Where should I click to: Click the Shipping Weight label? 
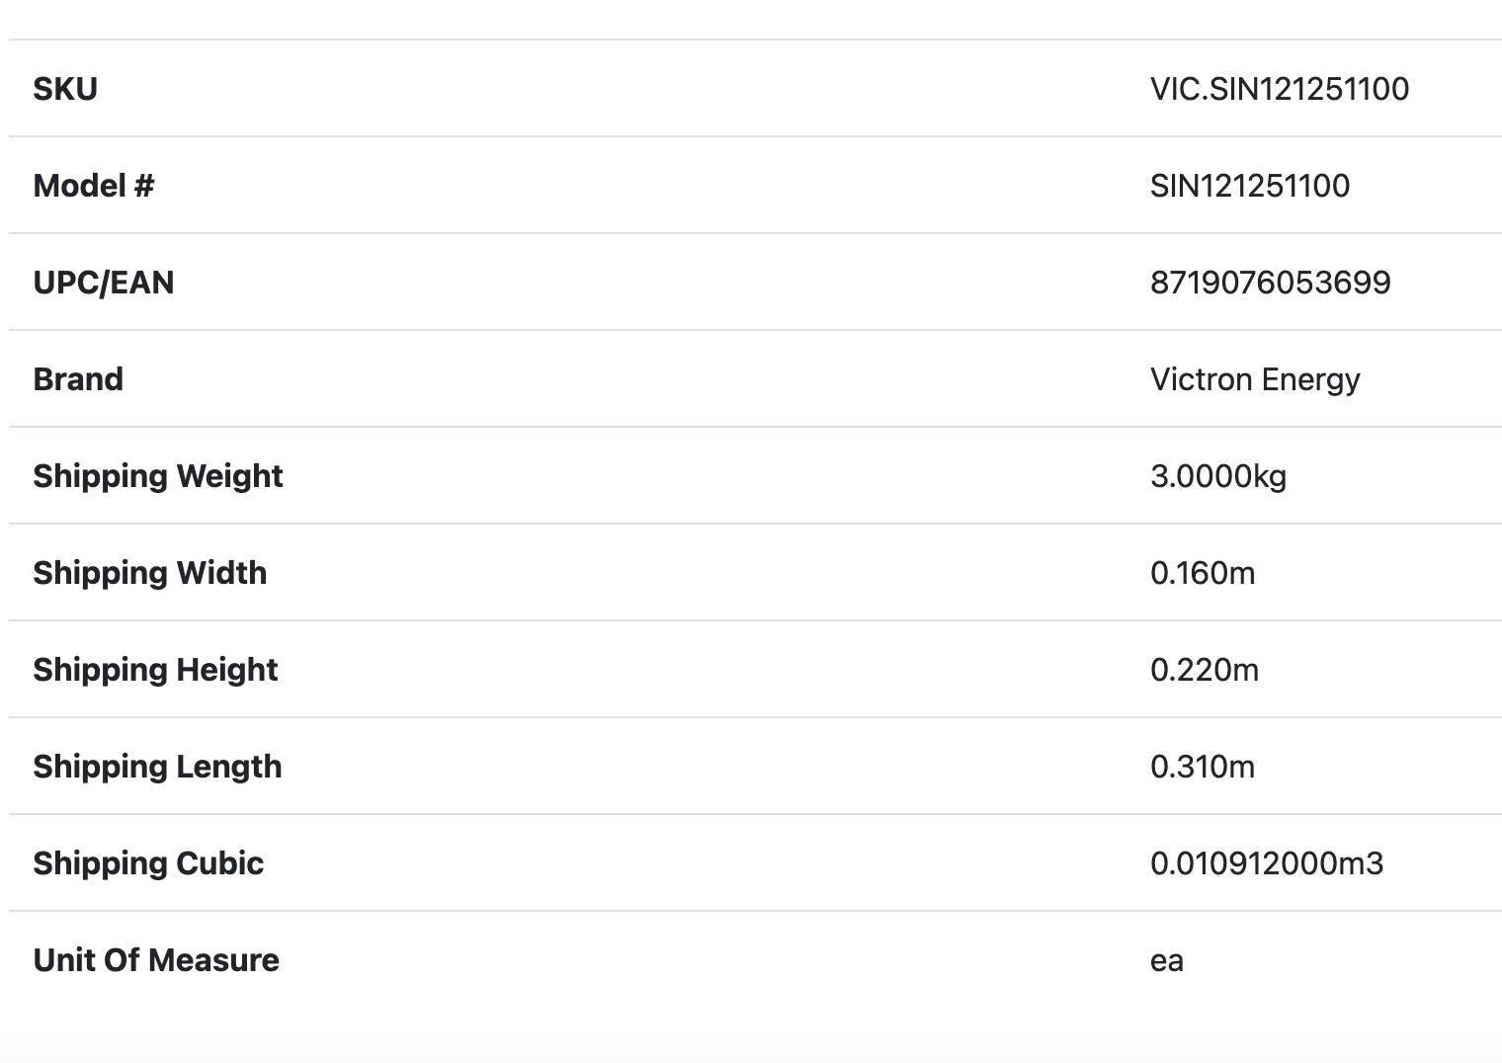(x=158, y=476)
